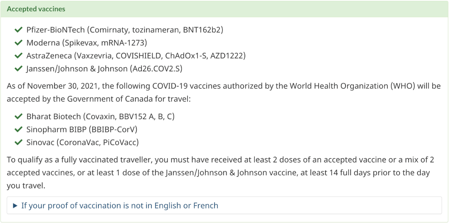Click the checkmark icon beside Moderna
The height and width of the screenshot is (223, 449).
click(19, 43)
